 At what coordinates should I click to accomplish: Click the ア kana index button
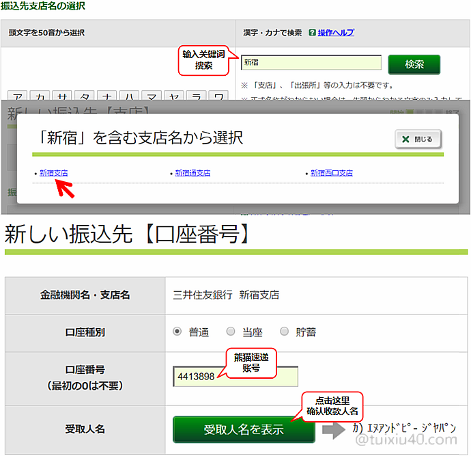pos(18,95)
